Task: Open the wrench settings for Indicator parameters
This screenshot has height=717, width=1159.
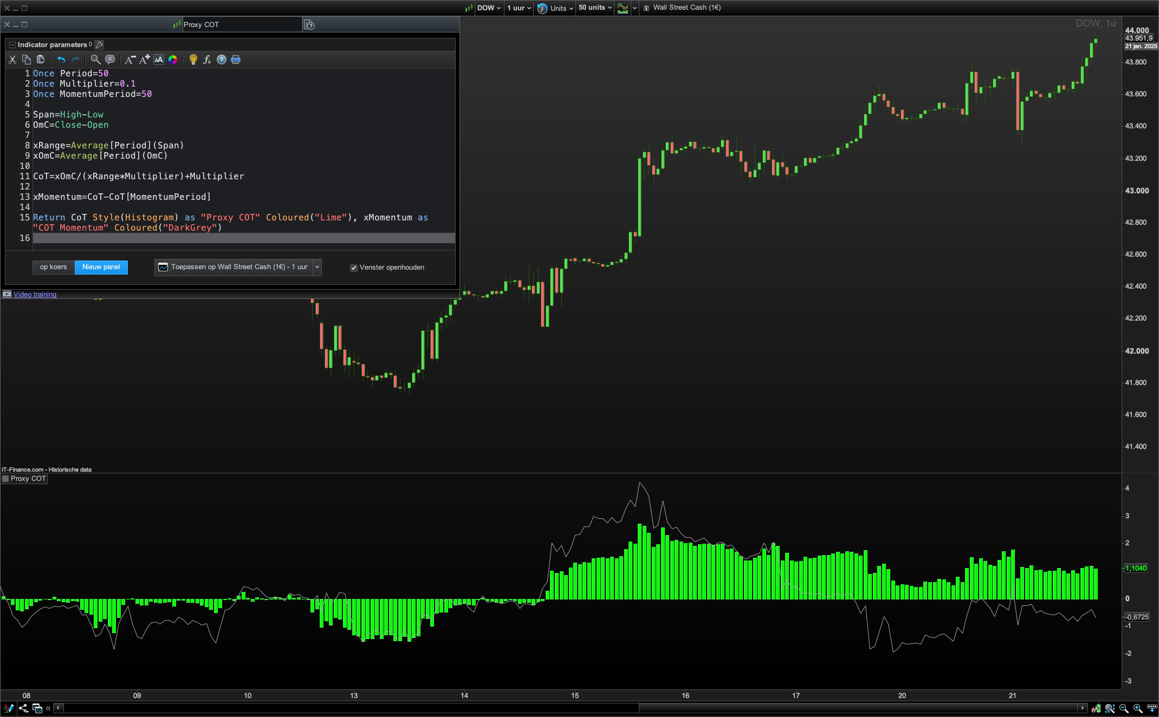Action: [99, 44]
